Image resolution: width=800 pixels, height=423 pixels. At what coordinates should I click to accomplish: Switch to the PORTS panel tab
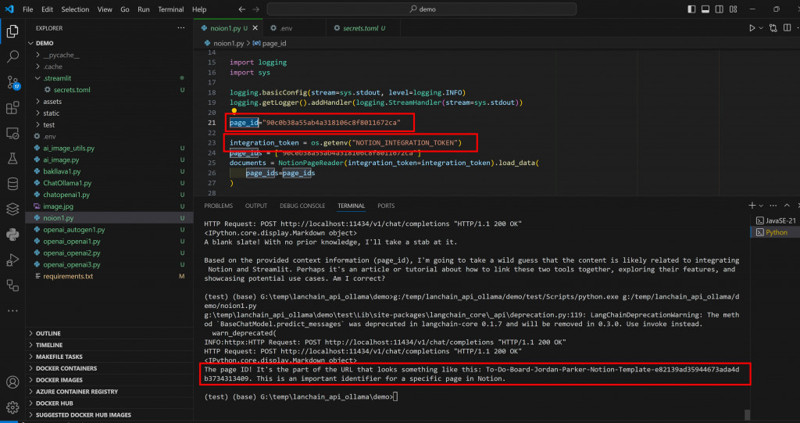tap(386, 206)
